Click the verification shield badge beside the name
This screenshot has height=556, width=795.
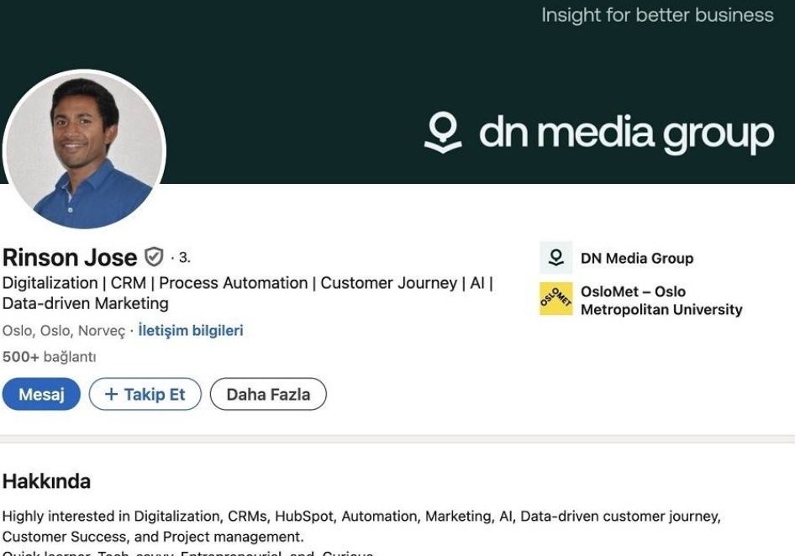[x=154, y=257]
